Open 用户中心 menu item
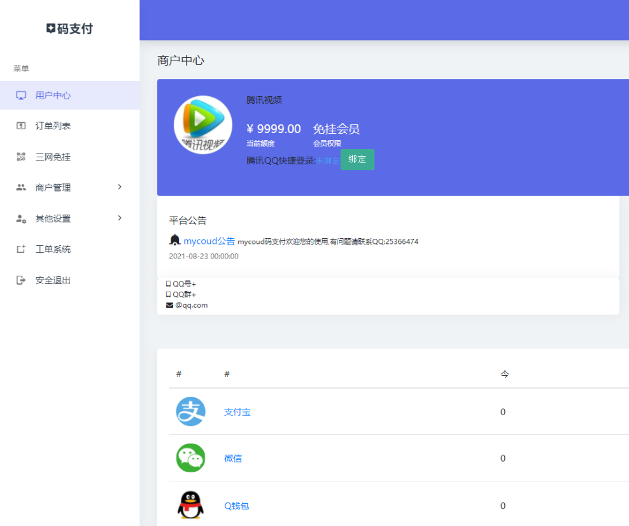 [70, 96]
